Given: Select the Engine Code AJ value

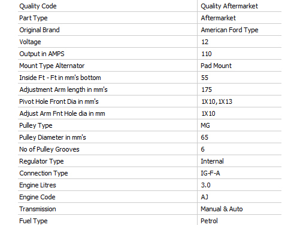Looking at the screenshot, I should tap(205, 197).
